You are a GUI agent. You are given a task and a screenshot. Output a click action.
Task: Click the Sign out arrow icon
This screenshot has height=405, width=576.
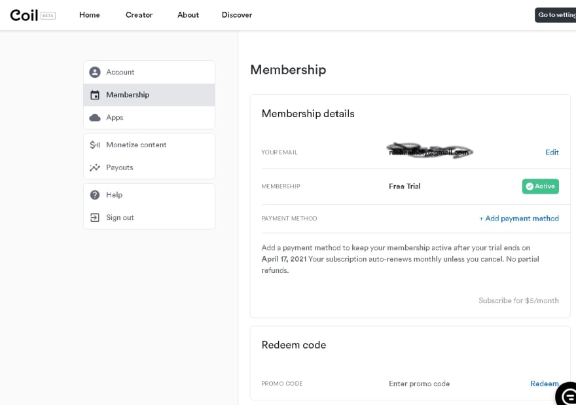(95, 217)
